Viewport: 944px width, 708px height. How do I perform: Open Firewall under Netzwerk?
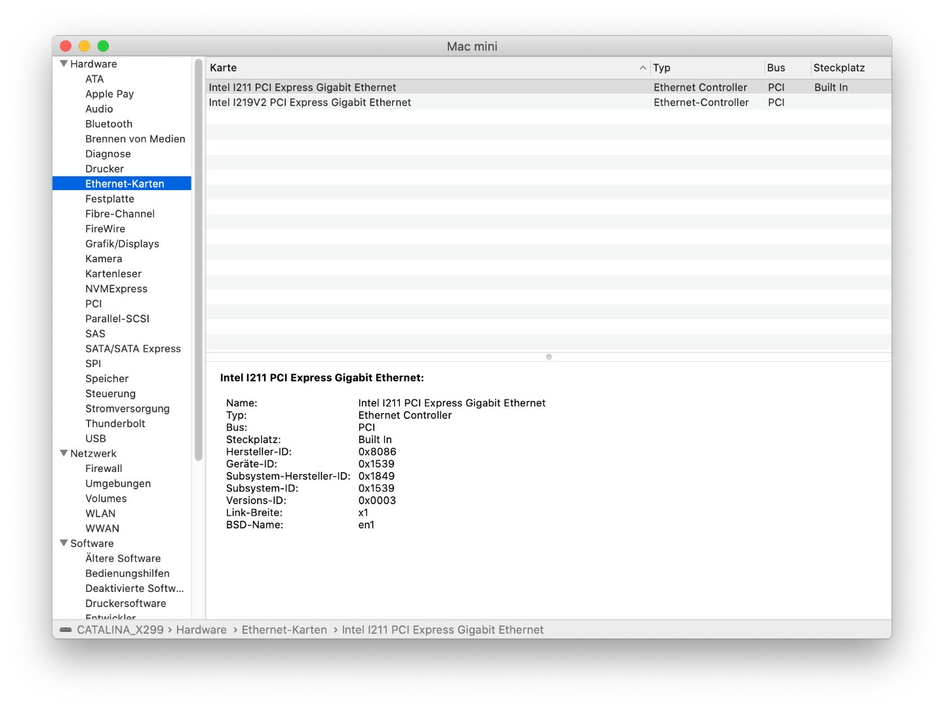point(104,469)
